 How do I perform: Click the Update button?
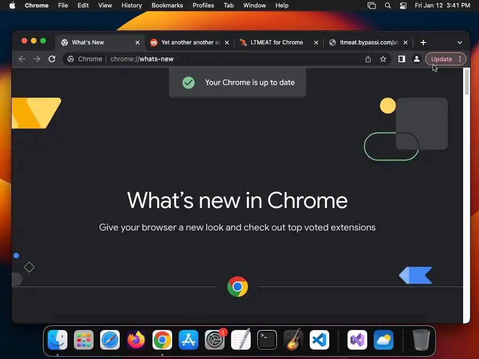(x=442, y=59)
